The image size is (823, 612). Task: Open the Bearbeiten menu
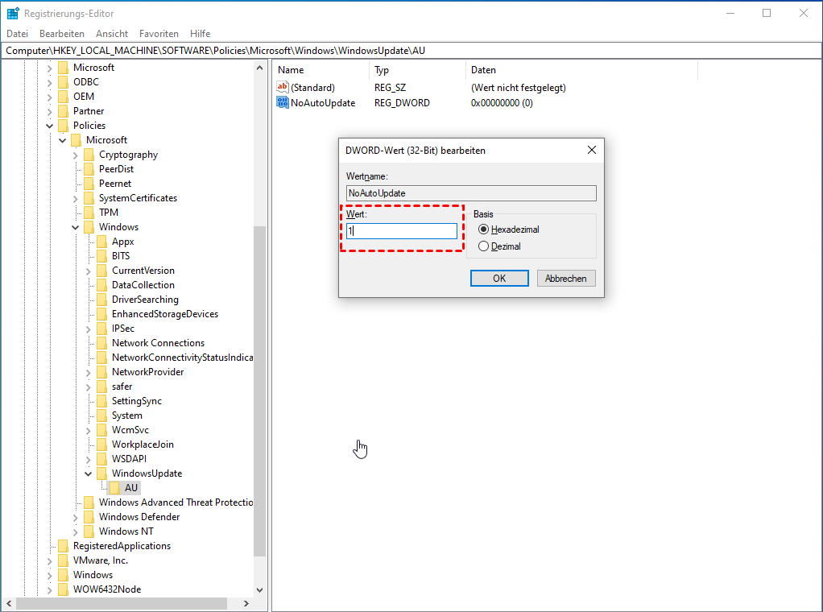pos(62,34)
